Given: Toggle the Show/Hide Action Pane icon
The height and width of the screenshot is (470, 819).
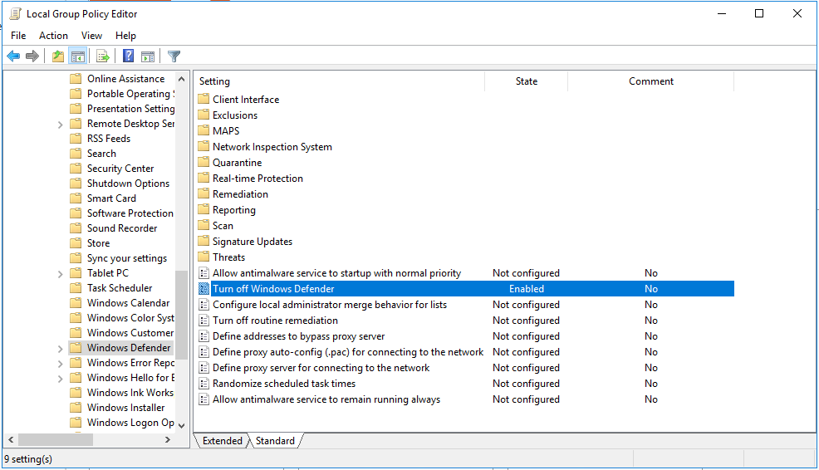Looking at the screenshot, I should click(x=148, y=56).
